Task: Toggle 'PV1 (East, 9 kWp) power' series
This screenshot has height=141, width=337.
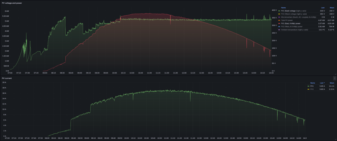Action: pos(291,23)
